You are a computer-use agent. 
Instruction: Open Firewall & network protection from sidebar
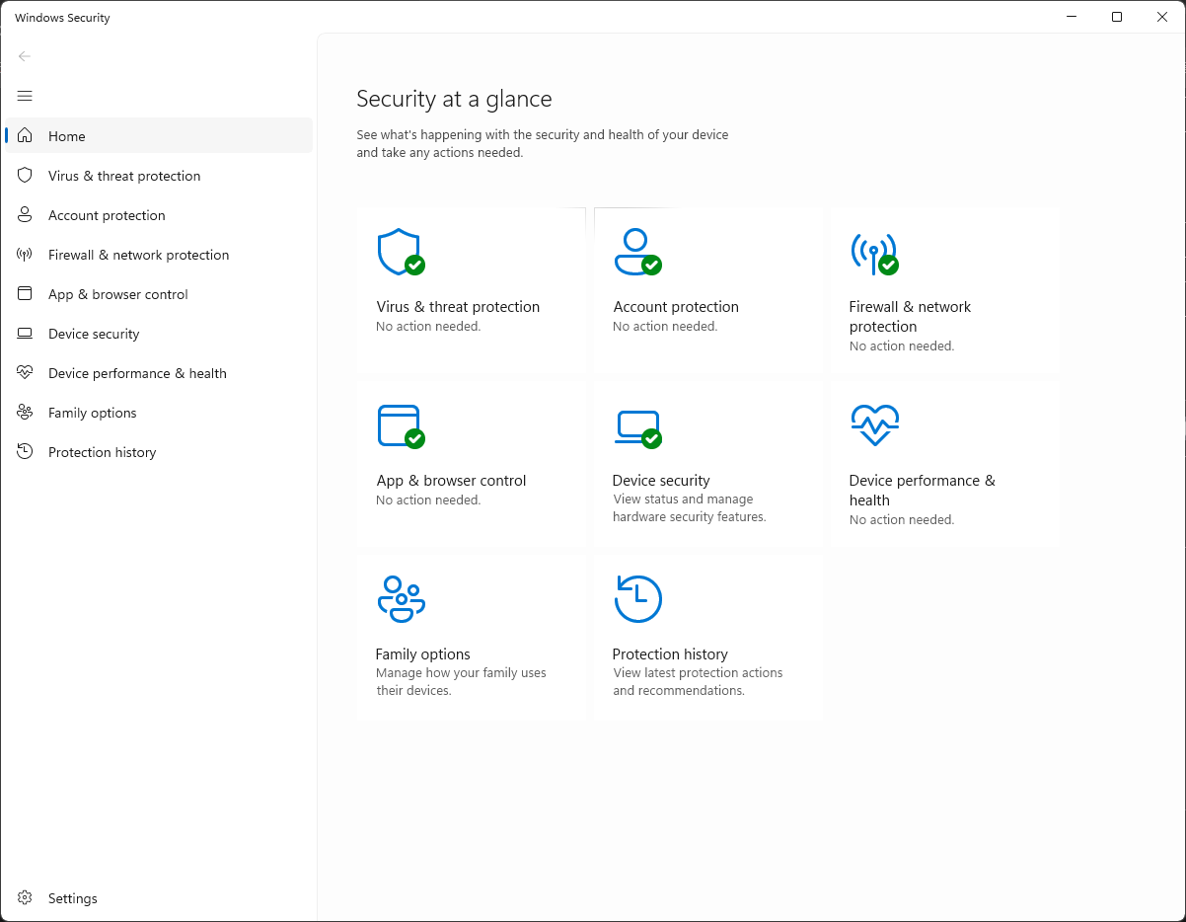pos(138,254)
